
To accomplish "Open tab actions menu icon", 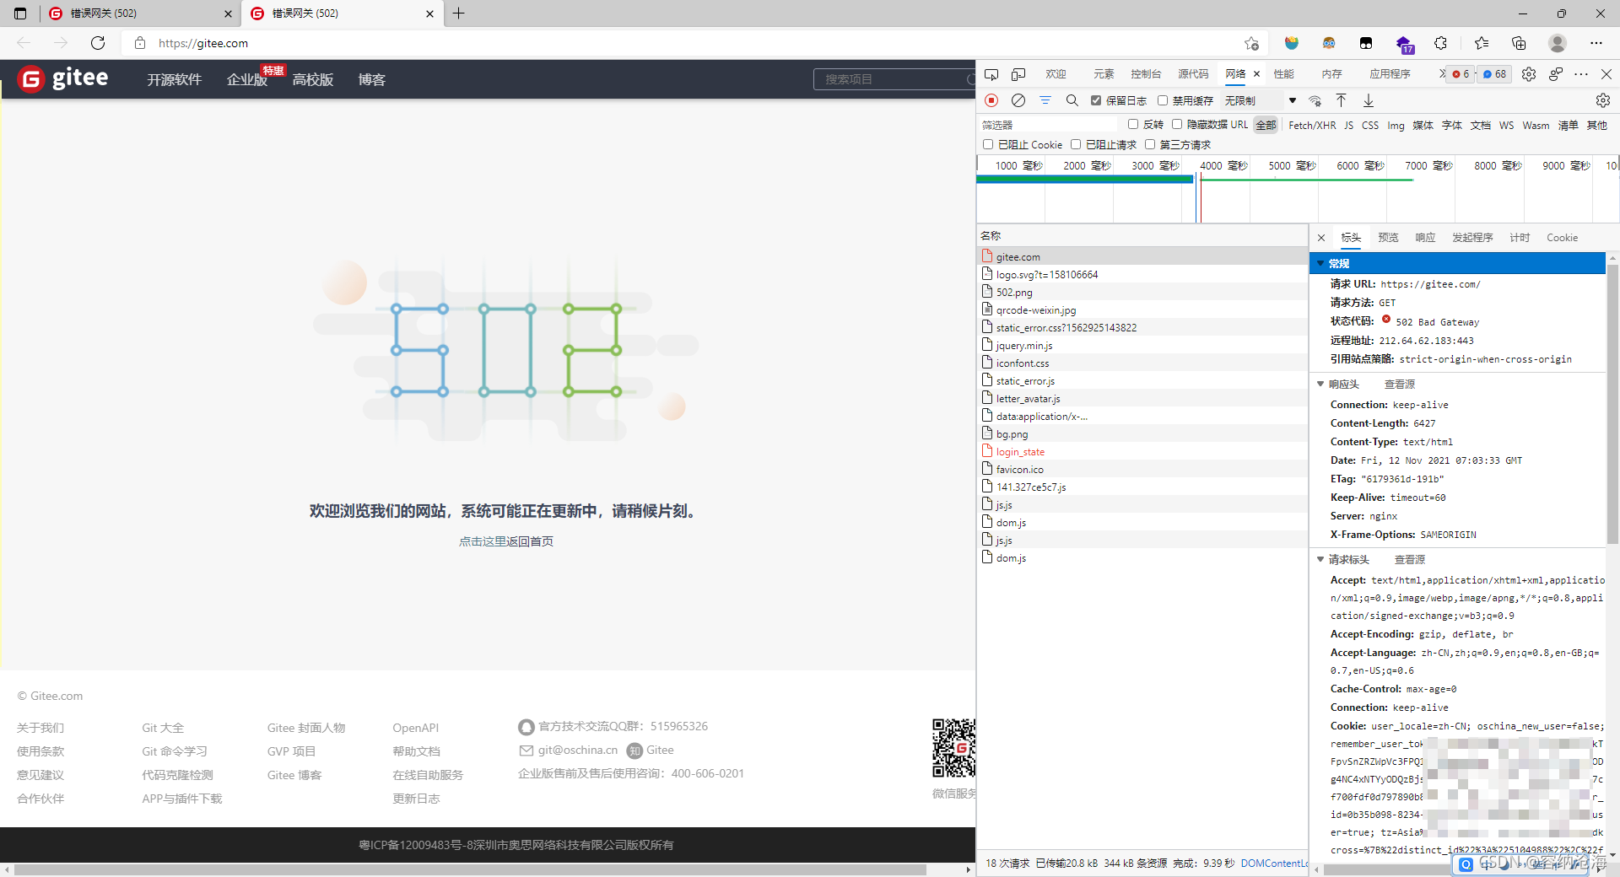I will pos(20,13).
